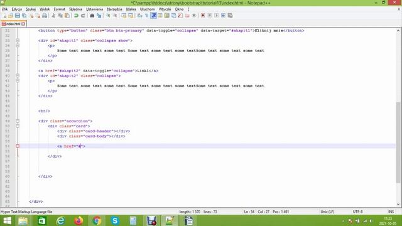402x226 pixels.
Task: Click the Close All toolbar icon
Action: 38,16
